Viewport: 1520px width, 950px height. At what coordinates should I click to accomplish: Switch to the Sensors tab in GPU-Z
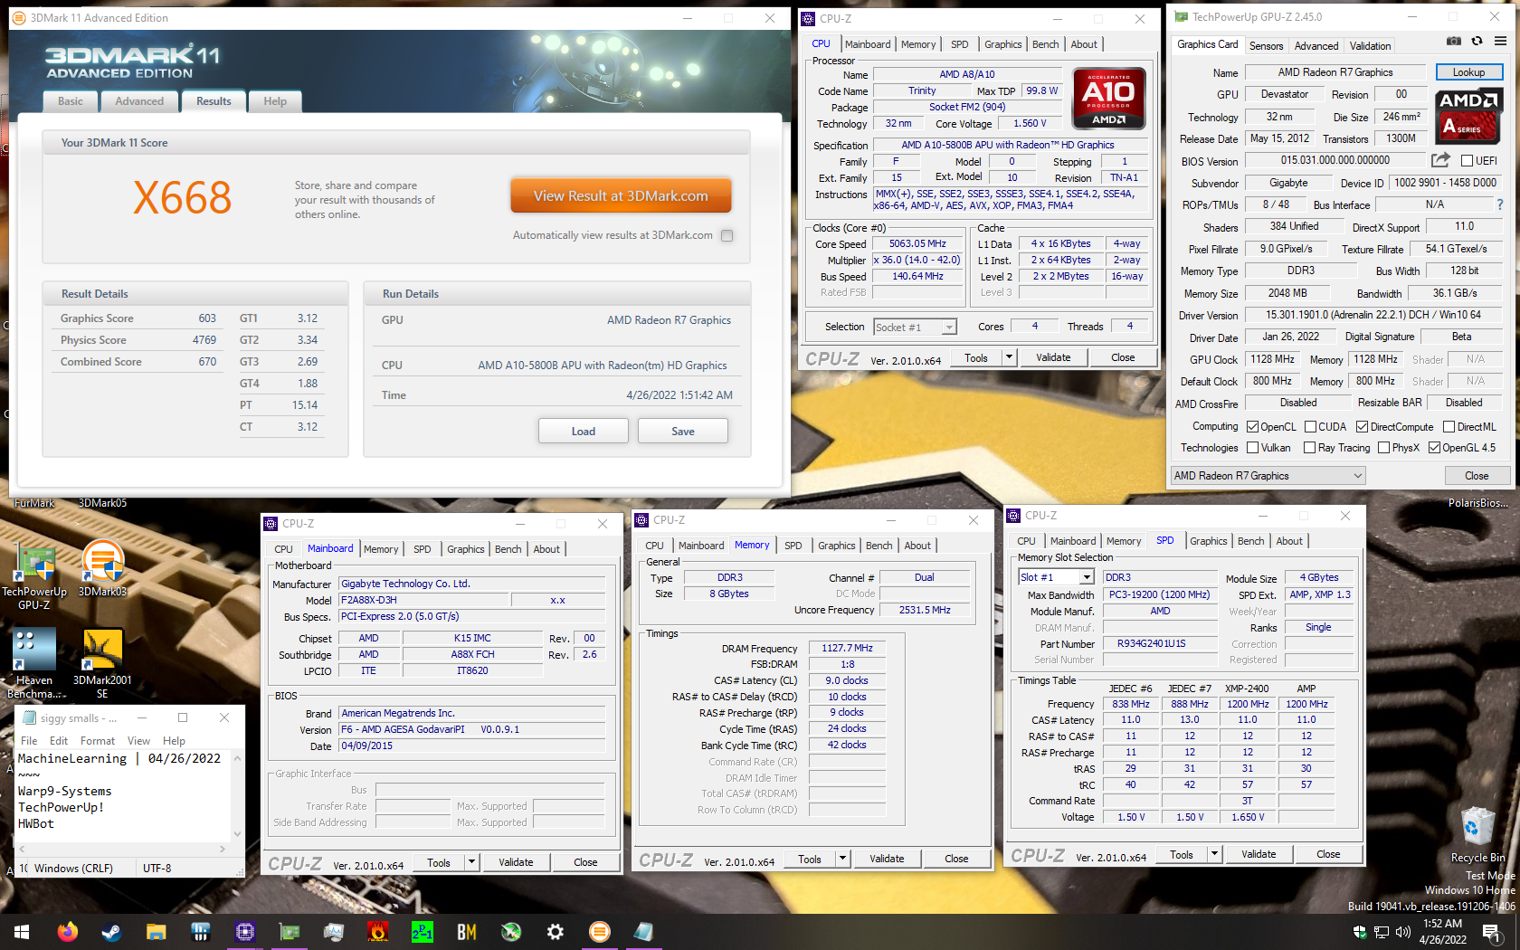pos(1266,46)
